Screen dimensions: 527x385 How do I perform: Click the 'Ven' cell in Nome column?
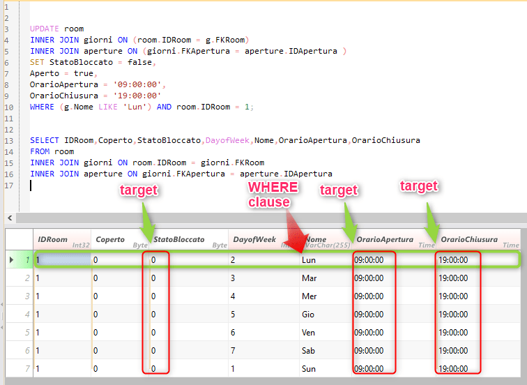(326, 333)
